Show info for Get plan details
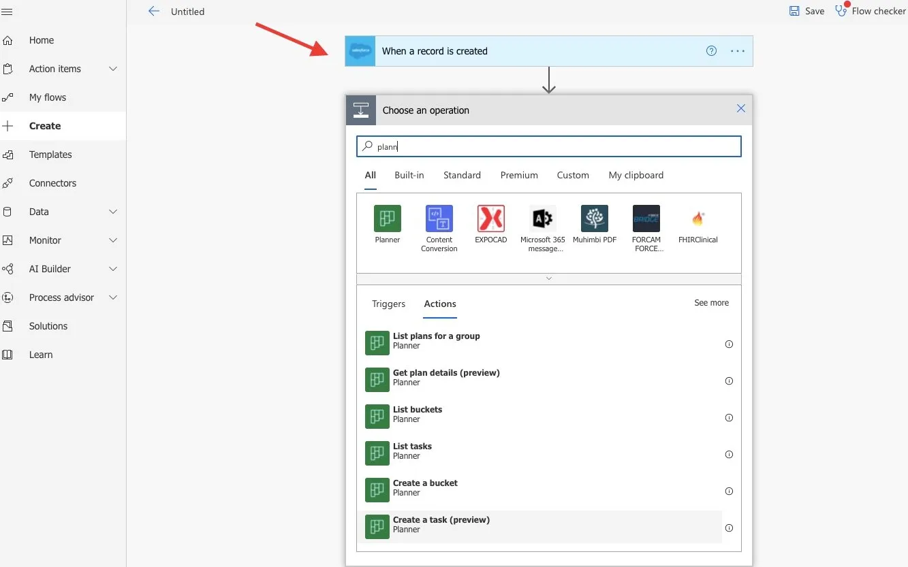This screenshot has width=908, height=567. tap(729, 381)
